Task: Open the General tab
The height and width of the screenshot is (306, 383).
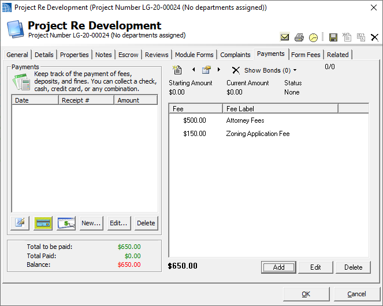Action: point(17,55)
